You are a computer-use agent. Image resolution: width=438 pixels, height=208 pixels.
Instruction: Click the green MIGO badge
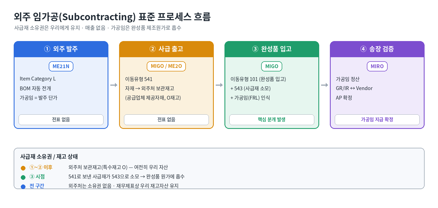272,66
